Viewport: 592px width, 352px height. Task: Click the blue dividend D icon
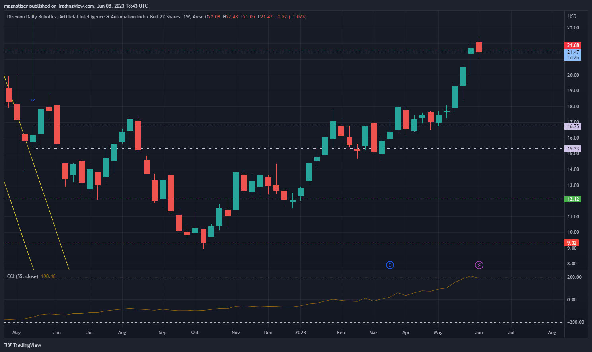(390, 265)
